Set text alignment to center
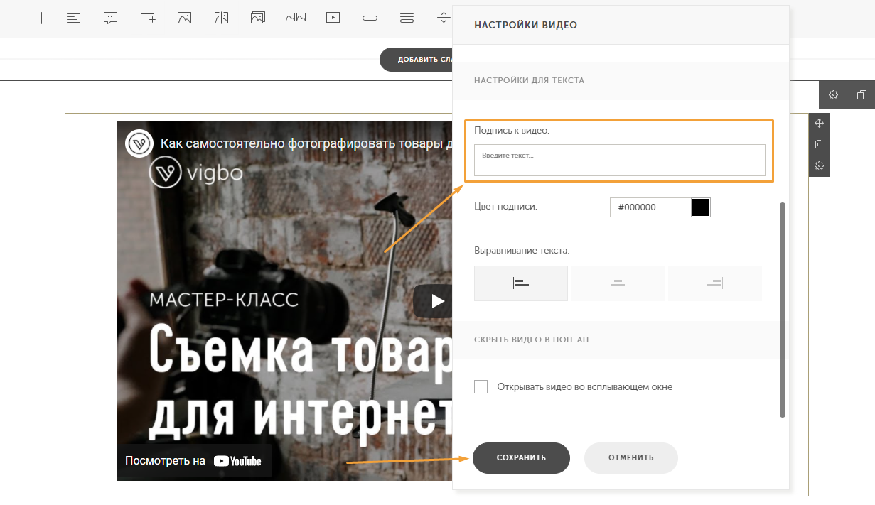Screen dimensions: 875x505 618,283
